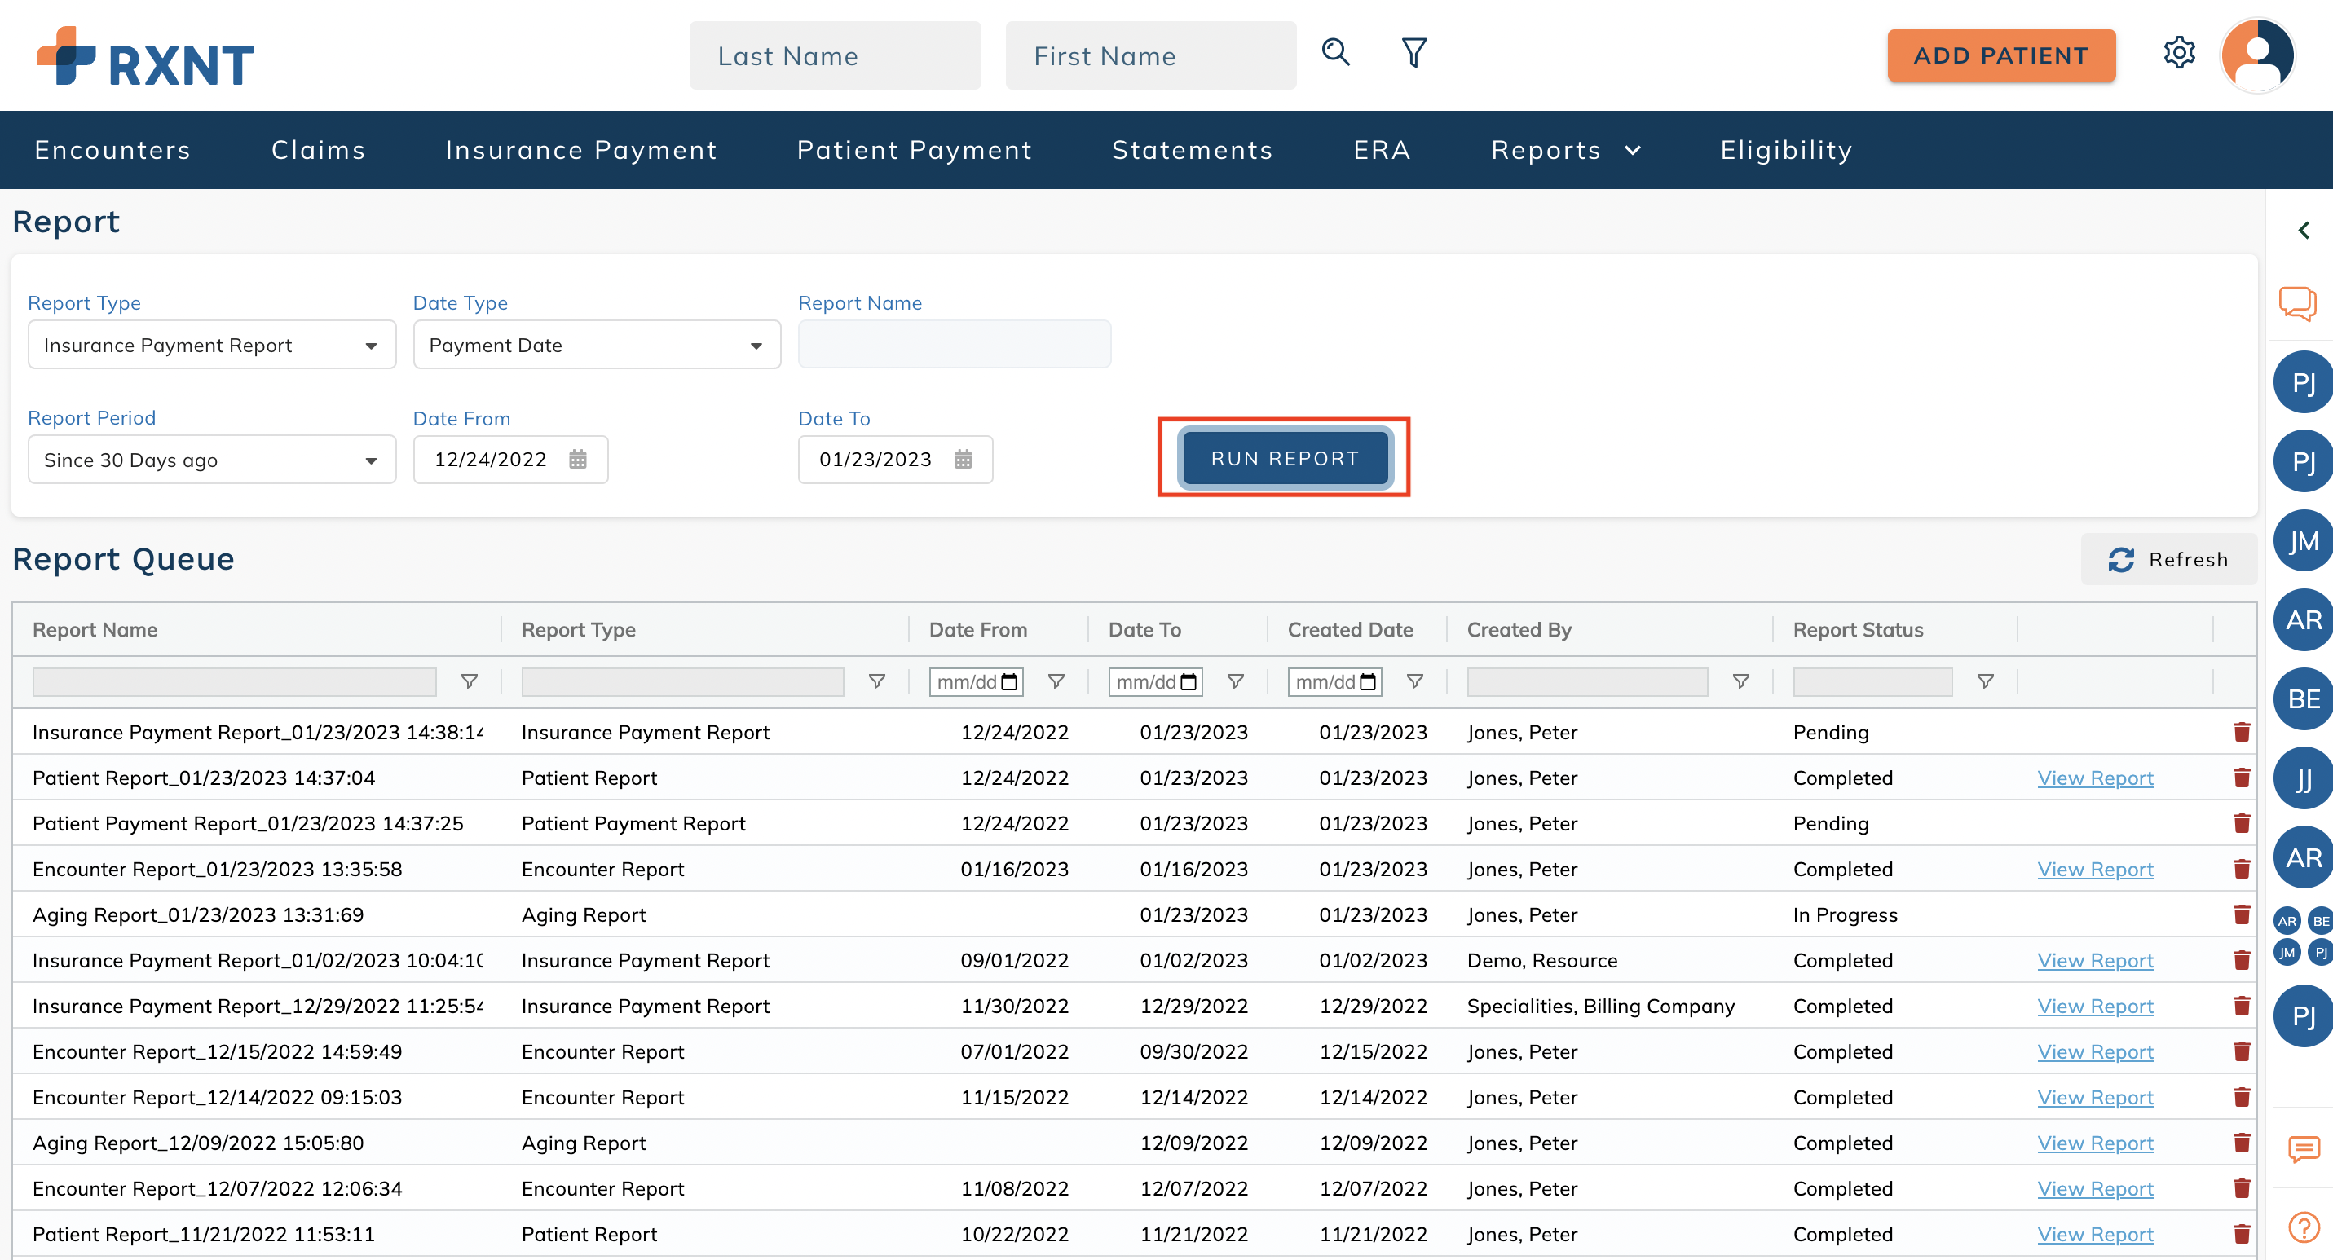The image size is (2333, 1260).
Task: Open the ERA tab
Action: tap(1381, 150)
